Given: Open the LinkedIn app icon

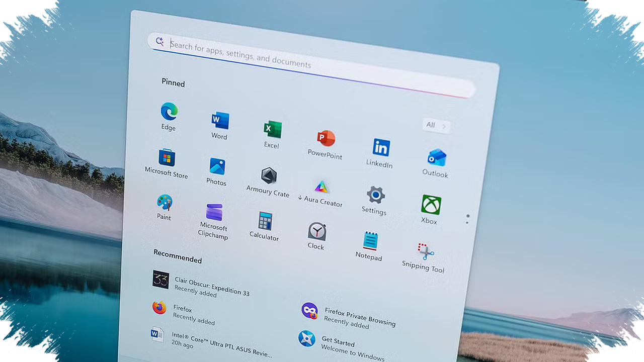Looking at the screenshot, I should pyautogui.click(x=381, y=147).
